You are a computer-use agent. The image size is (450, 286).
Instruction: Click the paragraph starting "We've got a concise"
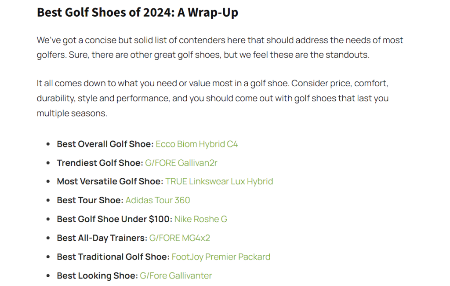[220, 48]
